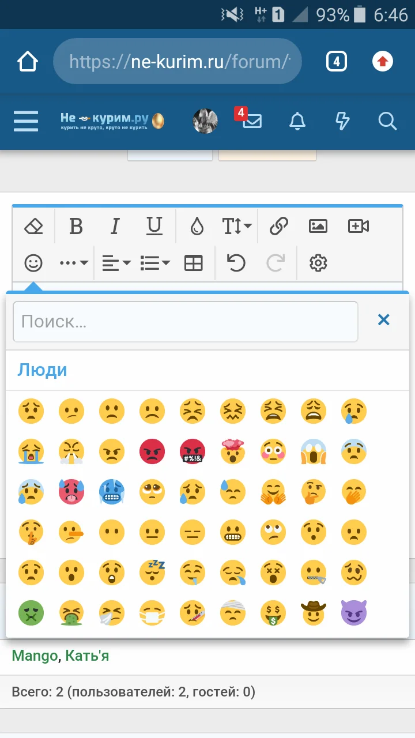Pick the loudly crying face emoji
The width and height of the screenshot is (415, 738).
[31, 451]
